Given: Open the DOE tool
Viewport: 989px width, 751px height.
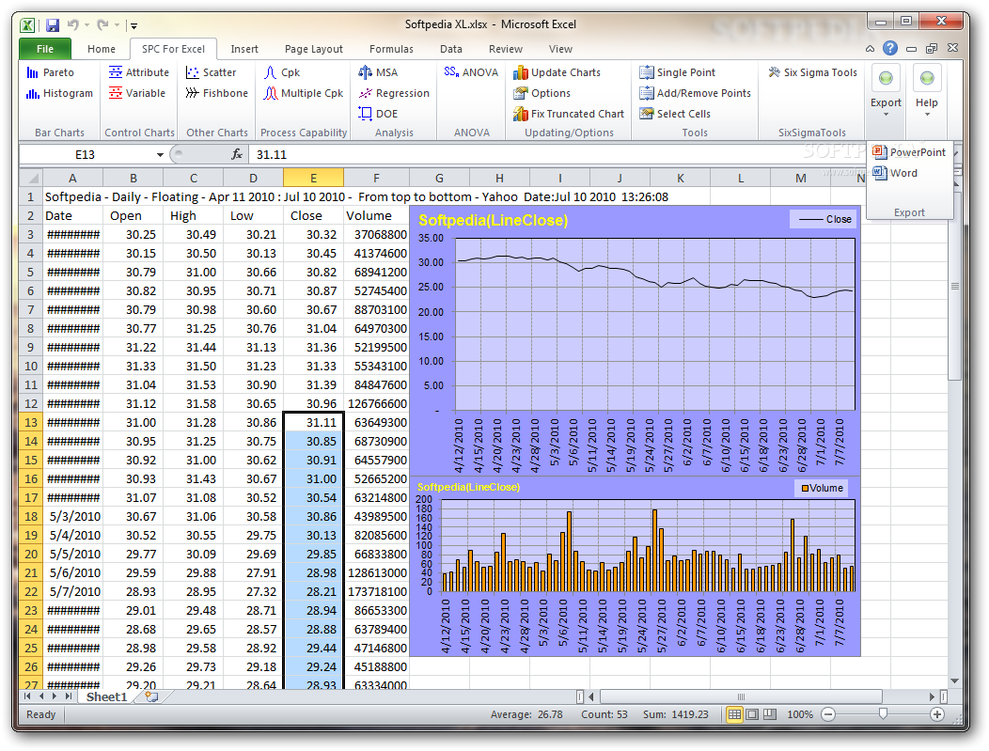Looking at the screenshot, I should 379,114.
